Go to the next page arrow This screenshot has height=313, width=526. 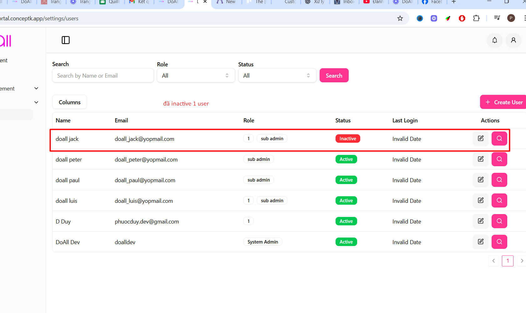[x=522, y=261]
